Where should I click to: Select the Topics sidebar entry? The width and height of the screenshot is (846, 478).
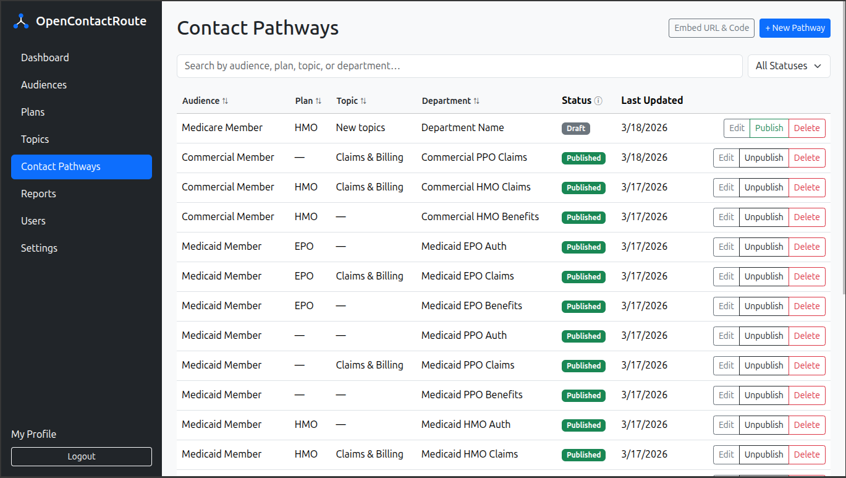tap(35, 139)
